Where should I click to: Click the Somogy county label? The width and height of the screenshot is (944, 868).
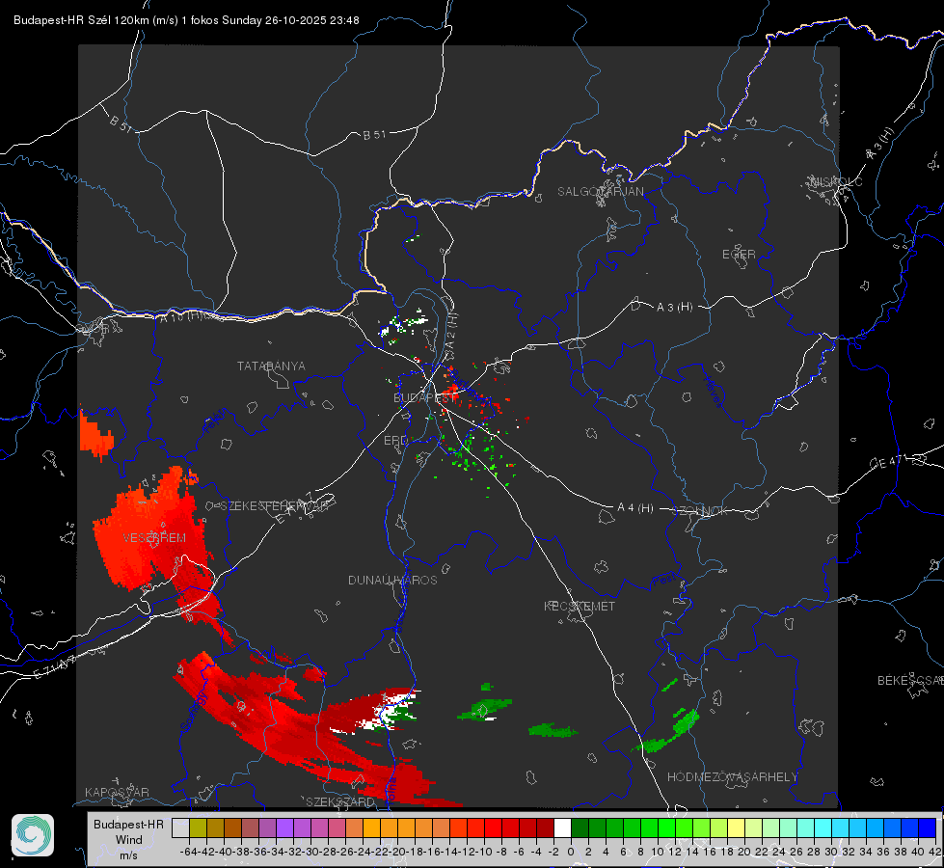point(194,711)
